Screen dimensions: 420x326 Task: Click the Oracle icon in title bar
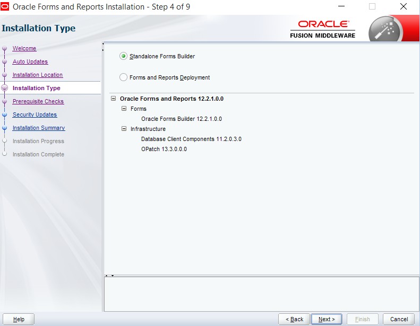(6, 7)
